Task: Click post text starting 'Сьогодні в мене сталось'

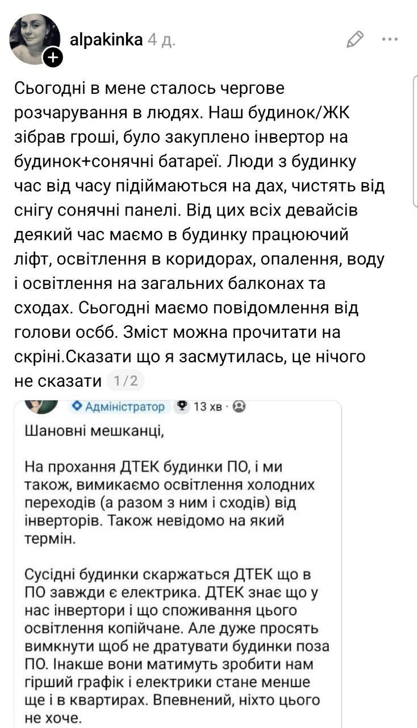Action: (x=148, y=89)
